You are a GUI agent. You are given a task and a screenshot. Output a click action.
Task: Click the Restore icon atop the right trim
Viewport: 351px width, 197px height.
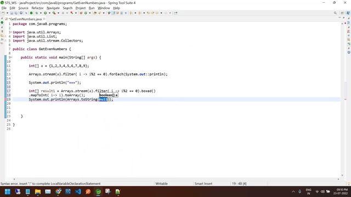pyautogui.click(x=349, y=19)
